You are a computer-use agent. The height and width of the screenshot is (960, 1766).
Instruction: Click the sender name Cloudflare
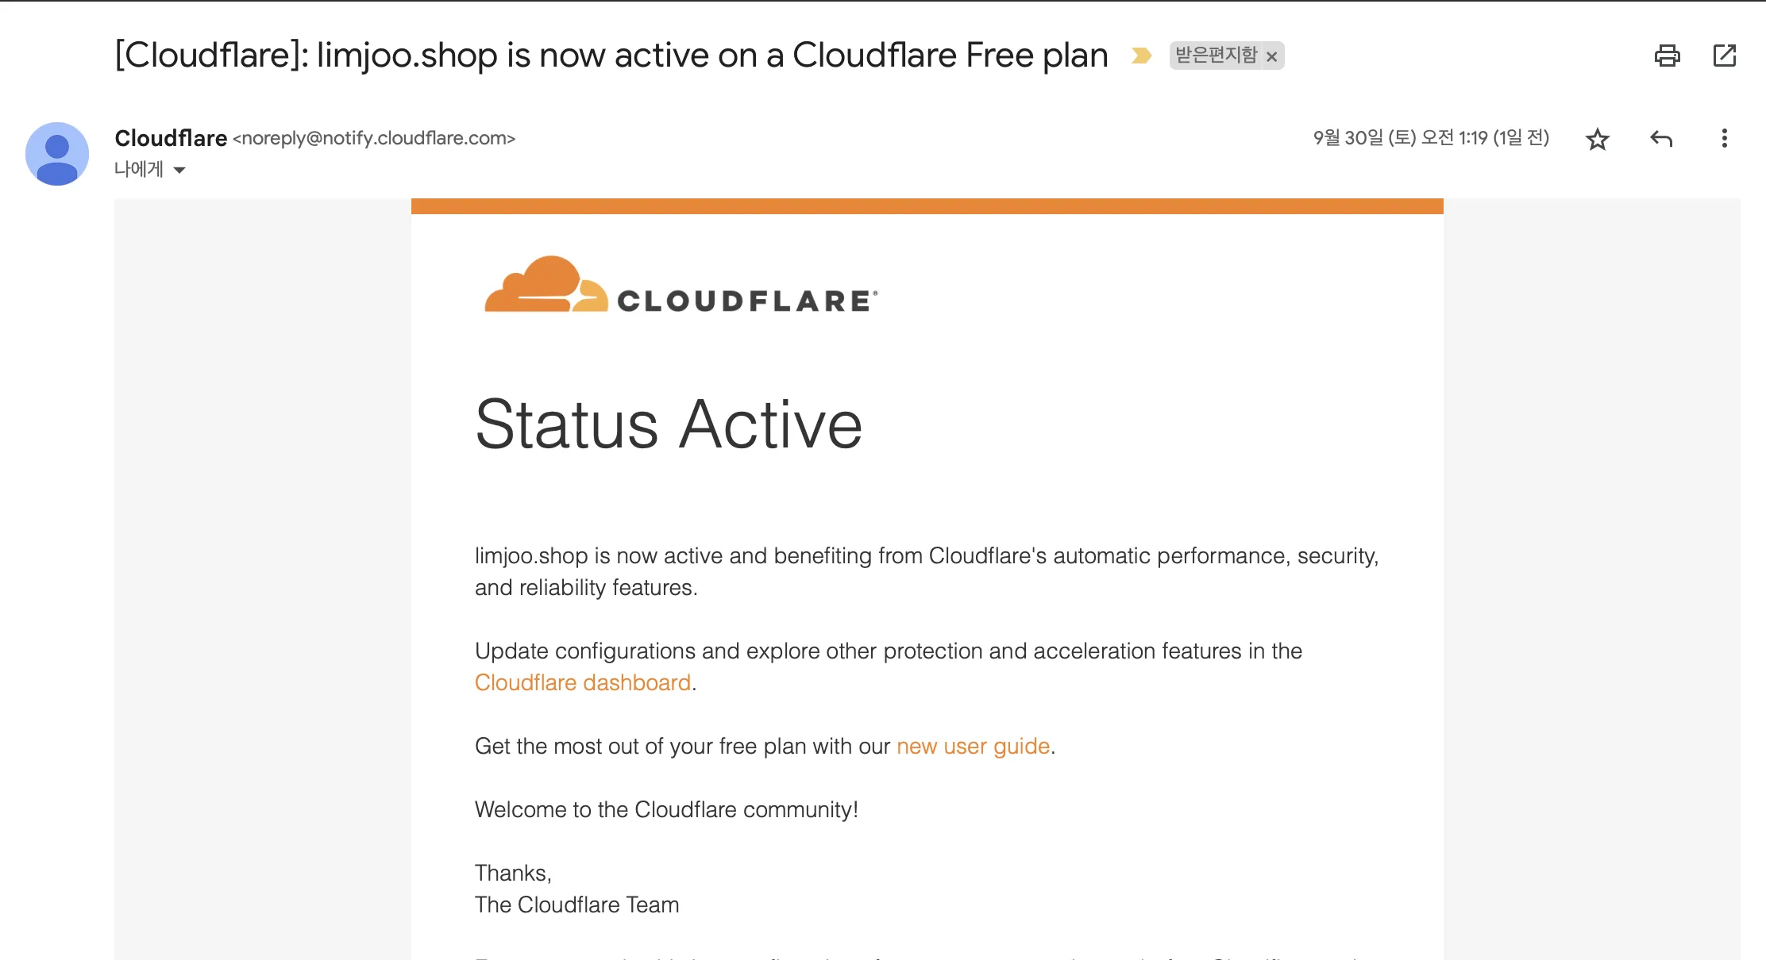point(171,138)
